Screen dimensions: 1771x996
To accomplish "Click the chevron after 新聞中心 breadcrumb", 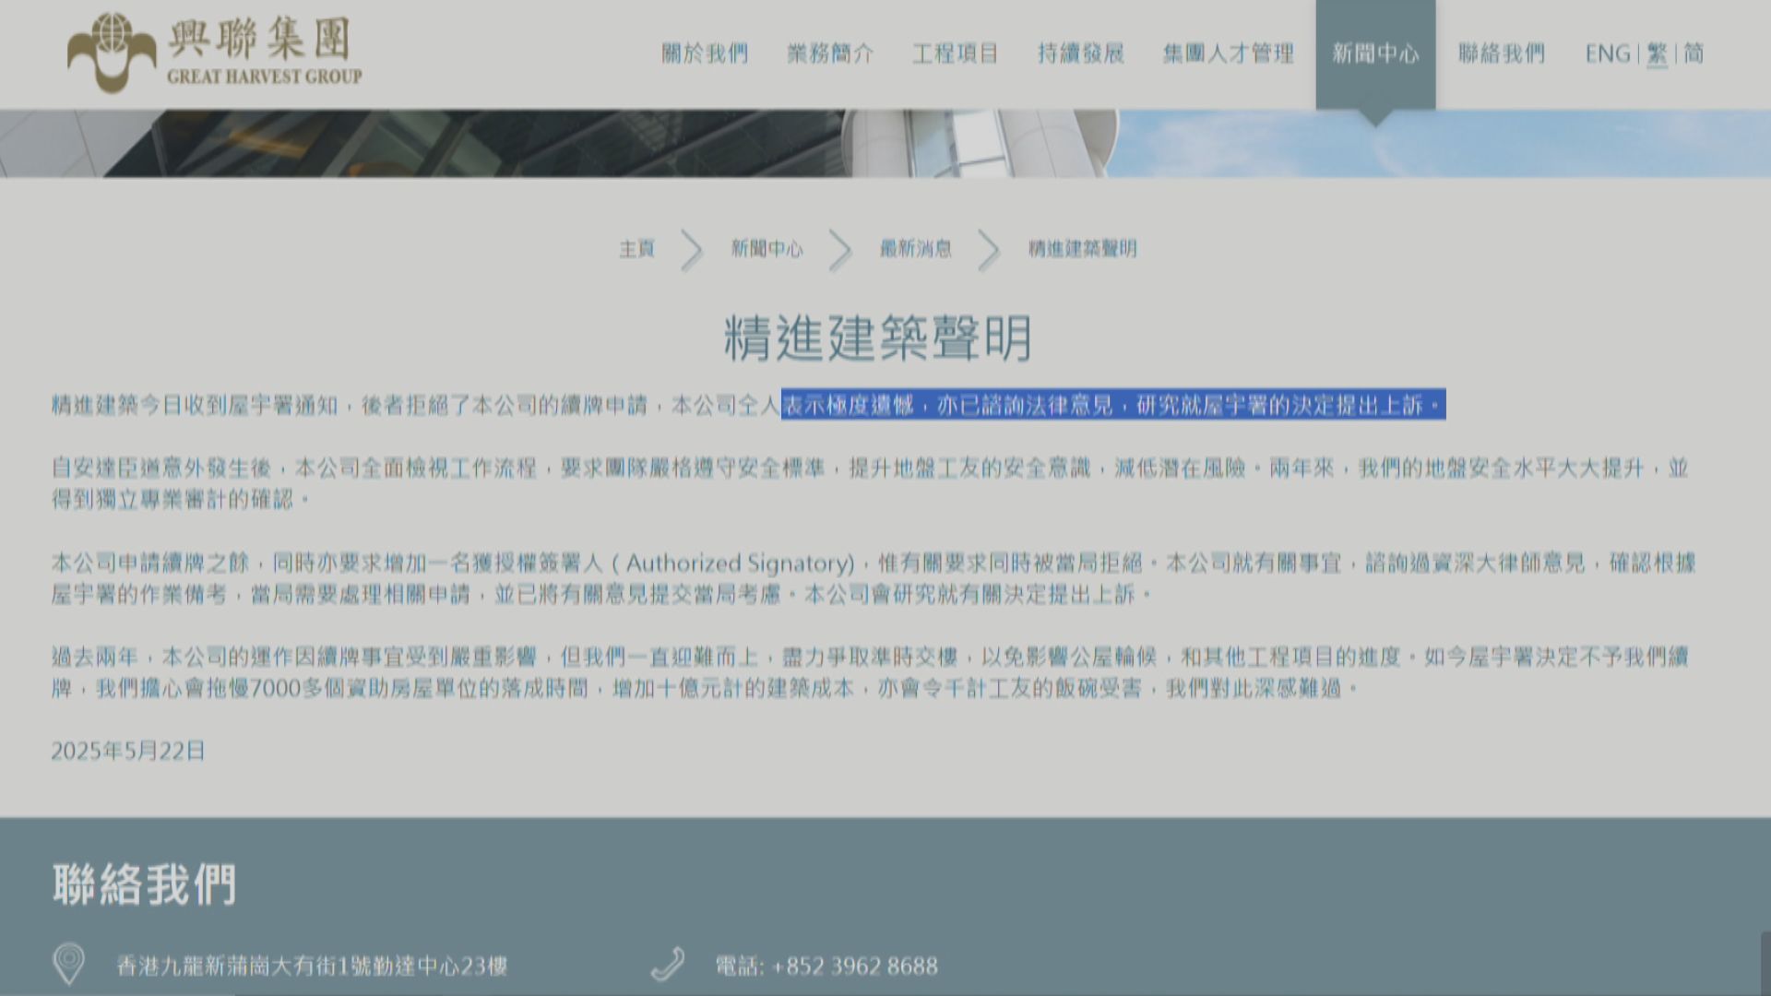I will 839,250.
